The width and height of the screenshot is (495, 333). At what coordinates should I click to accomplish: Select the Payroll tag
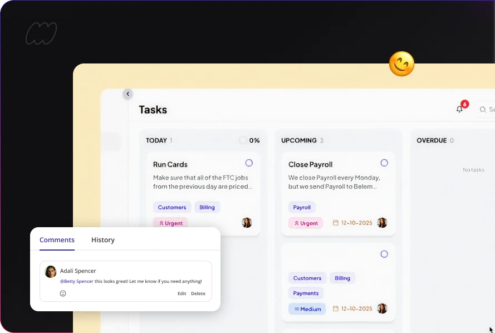pyautogui.click(x=302, y=207)
